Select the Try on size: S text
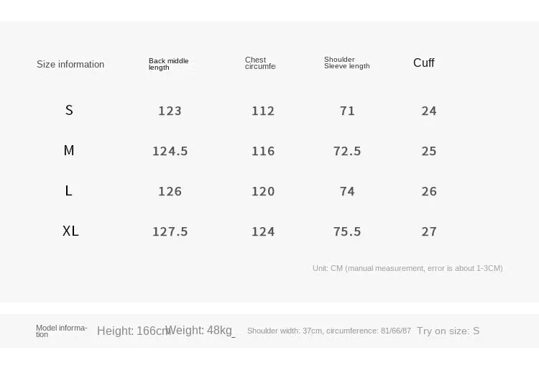Viewport: 539px width, 373px height. 448,331
